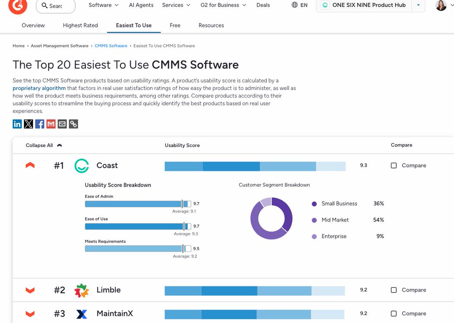Collapse the Coast row chevron
This screenshot has height=323, width=454.
(x=30, y=165)
